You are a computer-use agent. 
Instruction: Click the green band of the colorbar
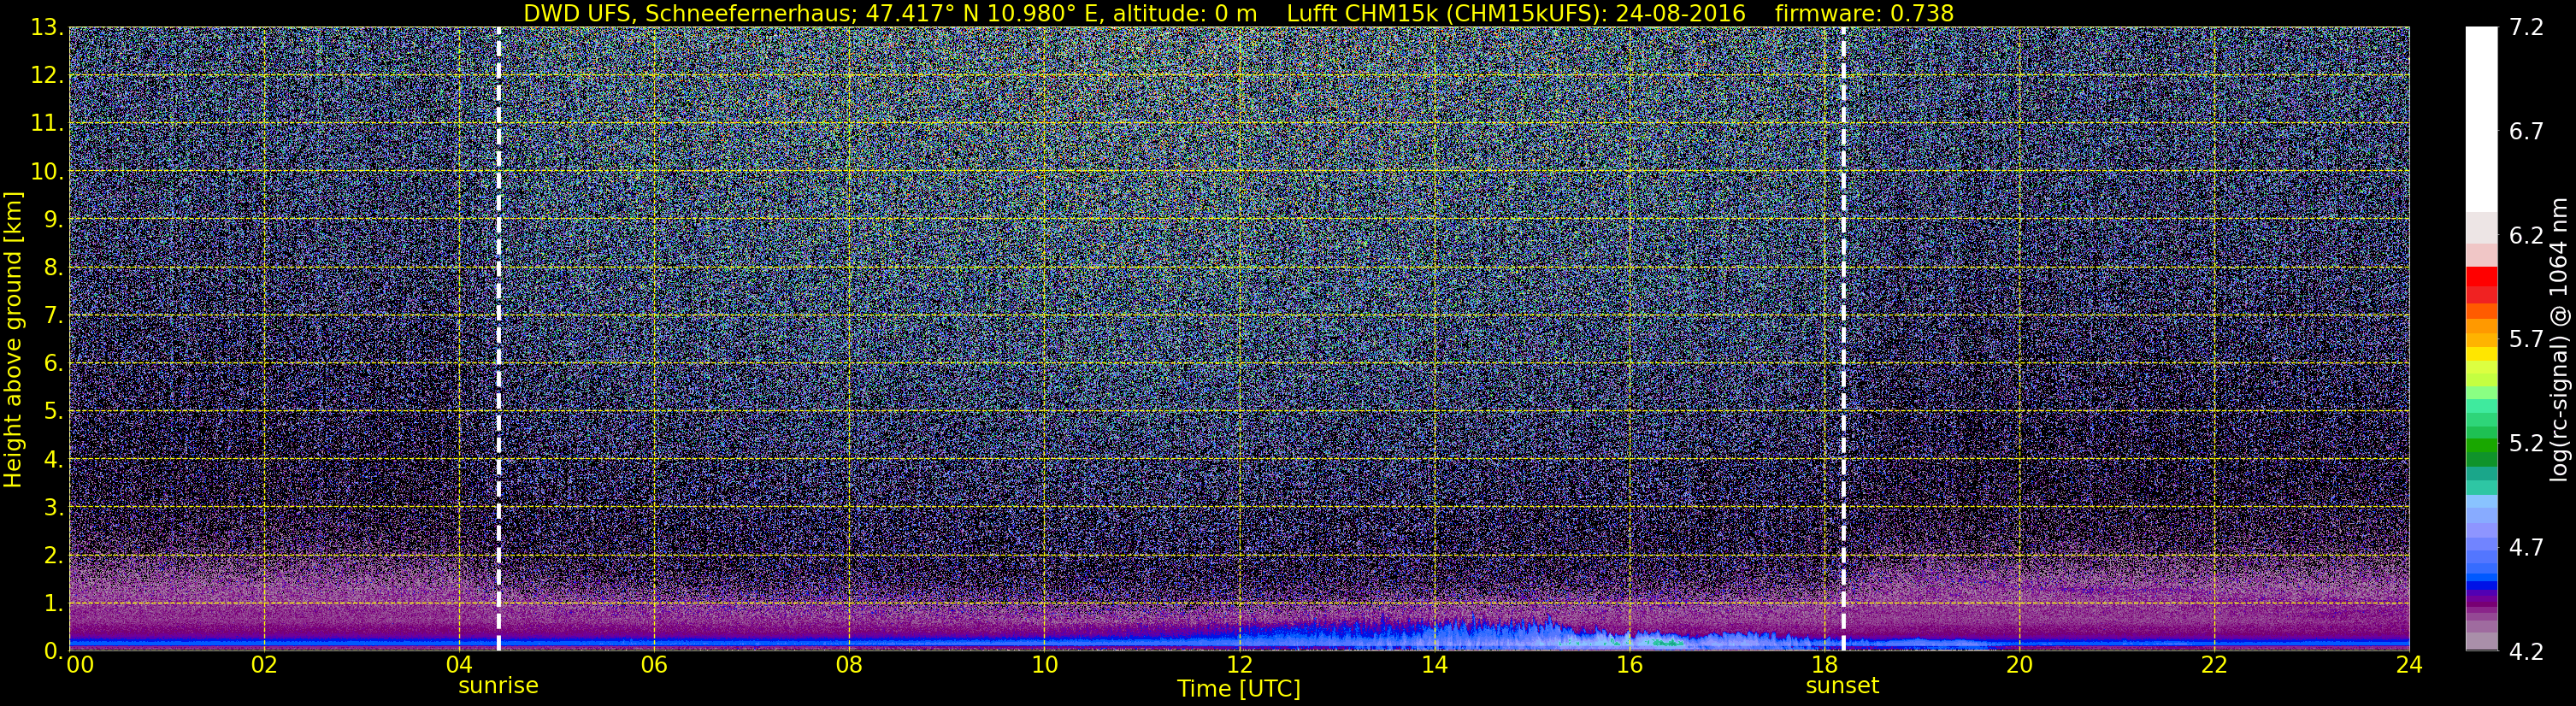tap(2481, 446)
